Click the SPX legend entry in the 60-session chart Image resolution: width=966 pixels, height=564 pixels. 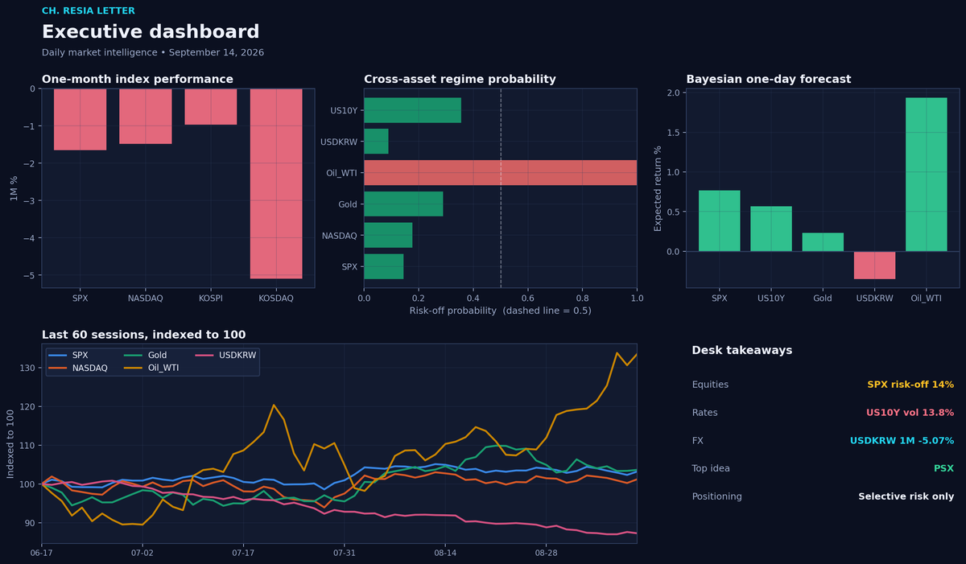69,355
